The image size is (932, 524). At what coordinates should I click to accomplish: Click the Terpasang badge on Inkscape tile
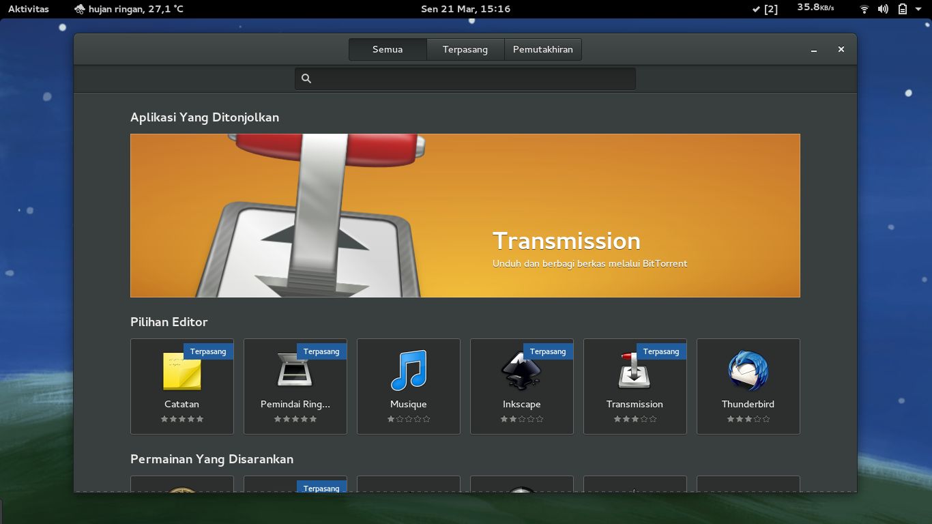(548, 351)
